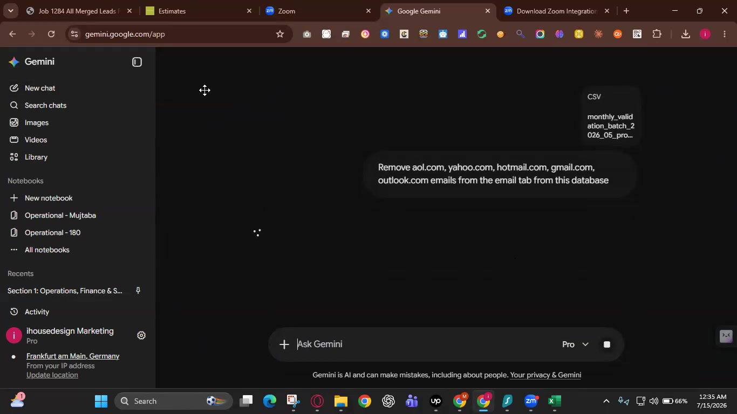Stop the response generation
Image resolution: width=737 pixels, height=414 pixels.
point(607,344)
